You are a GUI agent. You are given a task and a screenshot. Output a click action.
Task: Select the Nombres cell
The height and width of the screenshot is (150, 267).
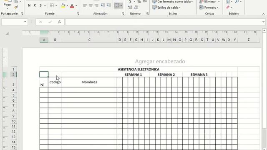tap(89, 82)
